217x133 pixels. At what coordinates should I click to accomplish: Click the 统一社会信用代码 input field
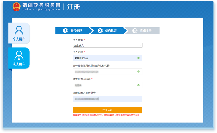(x=104, y=72)
